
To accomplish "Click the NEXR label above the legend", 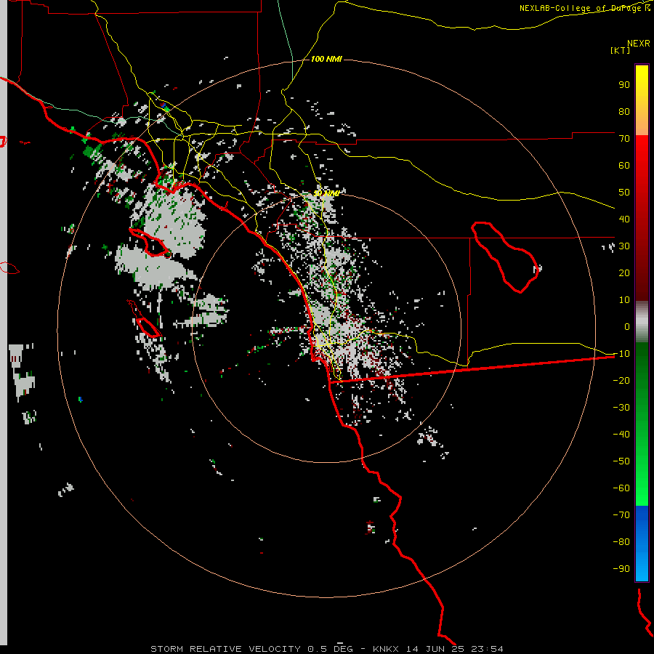I will [x=639, y=44].
